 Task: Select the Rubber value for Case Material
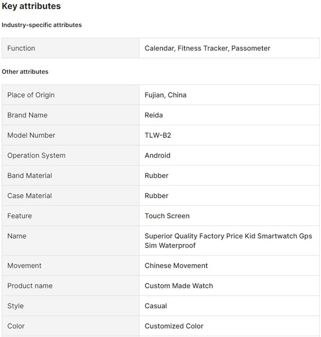[x=156, y=196]
